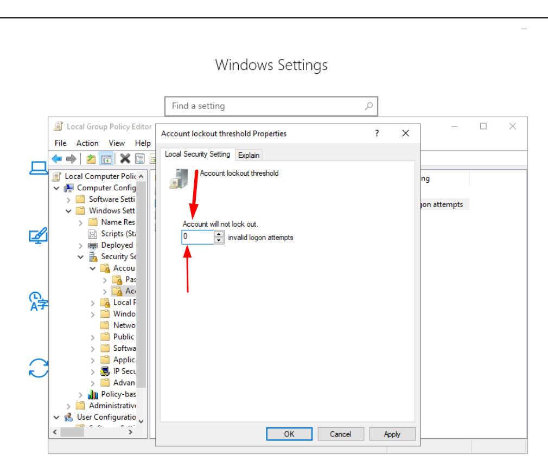
Task: Click the dialog Help question mark
Action: tap(377, 133)
